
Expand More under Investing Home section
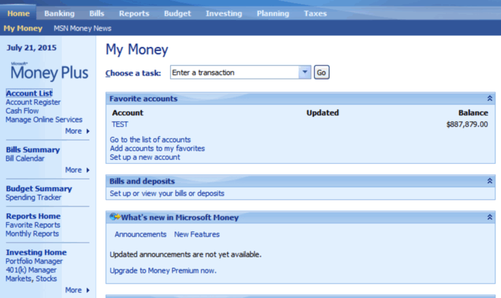point(77,290)
